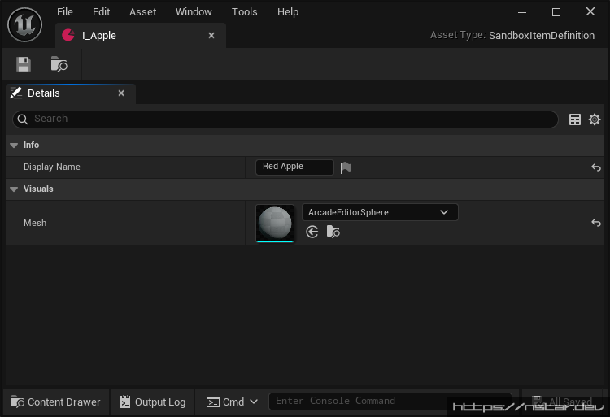Reset Mesh property to default
This screenshot has height=417, width=610.
click(595, 223)
